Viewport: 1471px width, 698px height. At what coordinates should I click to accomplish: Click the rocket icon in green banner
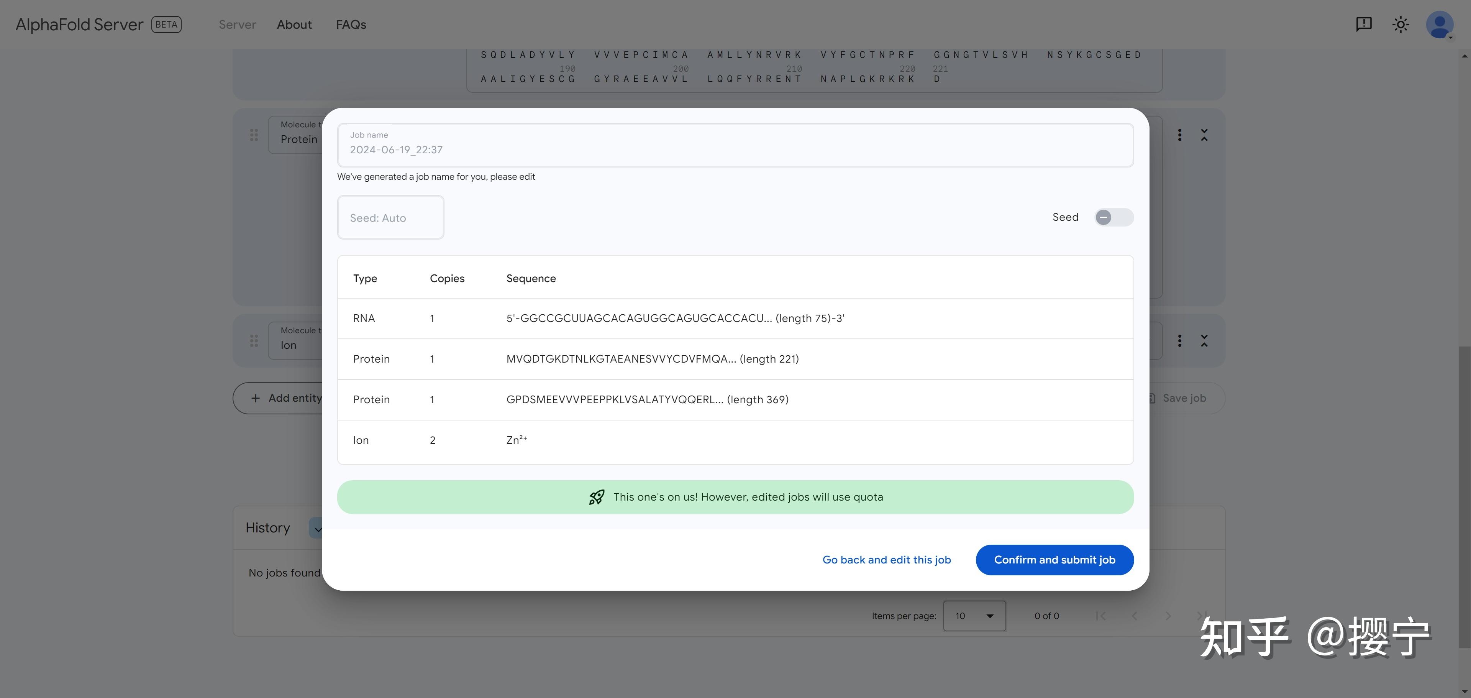click(596, 497)
